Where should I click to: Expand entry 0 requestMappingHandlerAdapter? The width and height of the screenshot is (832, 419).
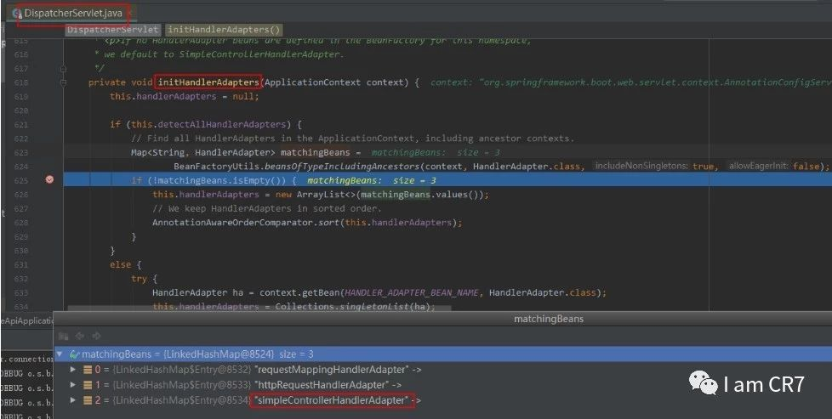tap(74, 369)
